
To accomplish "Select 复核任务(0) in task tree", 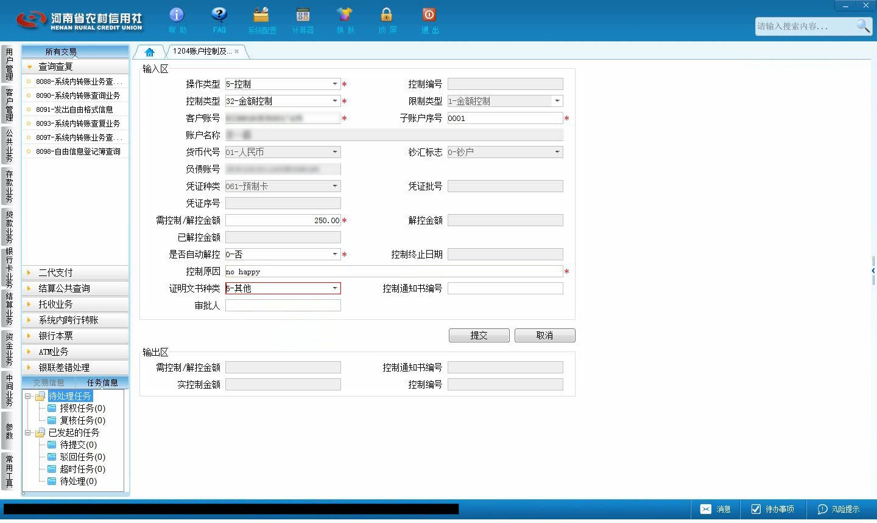I will 82,420.
